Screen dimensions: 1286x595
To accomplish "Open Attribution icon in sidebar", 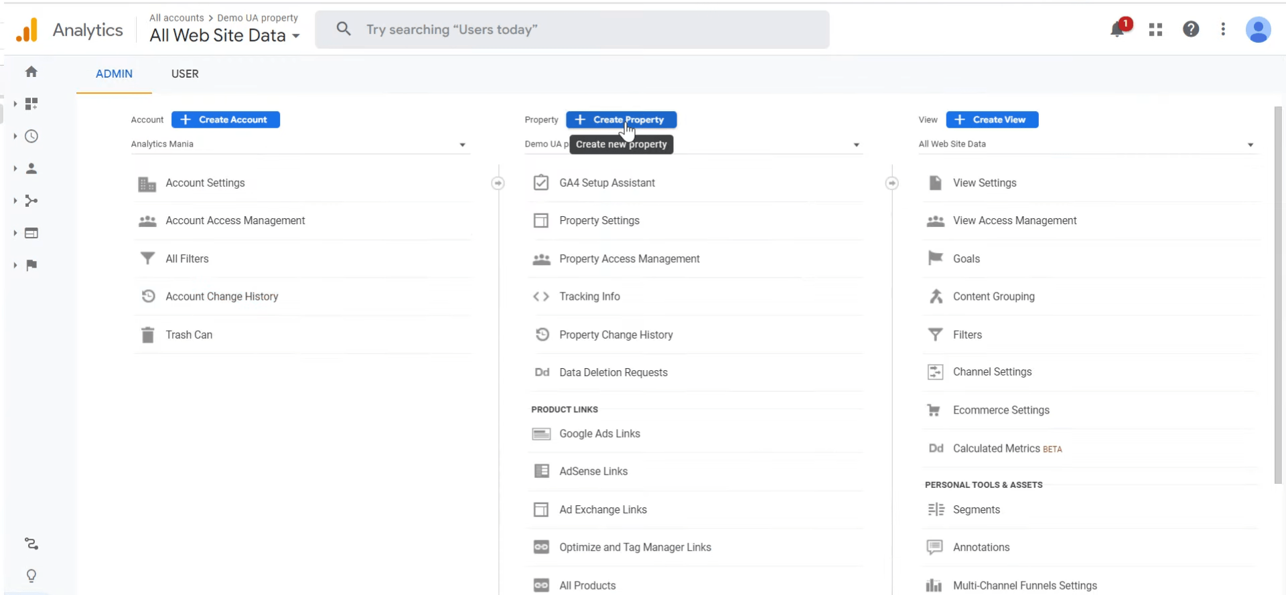I will (31, 543).
